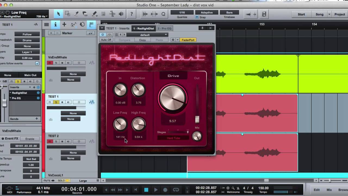Open the plugin window menu dropdown arrow
The width and height of the screenshot is (348, 196).
102,28
